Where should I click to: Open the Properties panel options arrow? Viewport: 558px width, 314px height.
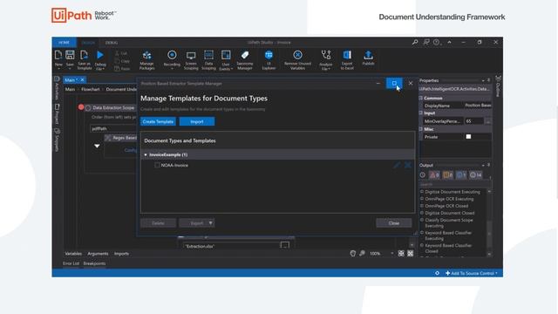click(483, 80)
